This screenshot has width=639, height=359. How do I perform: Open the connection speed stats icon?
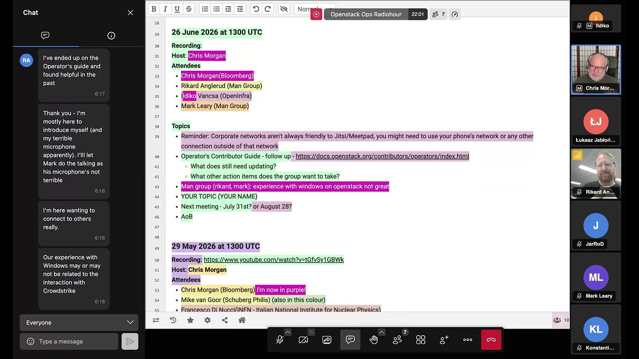(455, 14)
